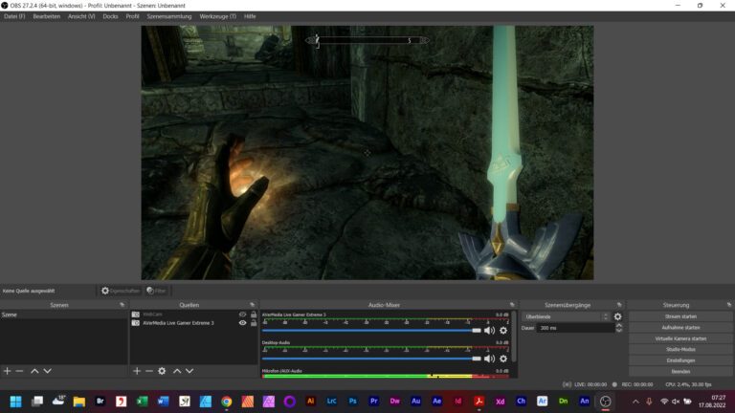Image resolution: width=735 pixels, height=413 pixels.
Task: Undock the Szenen panel
Action: [122, 305]
